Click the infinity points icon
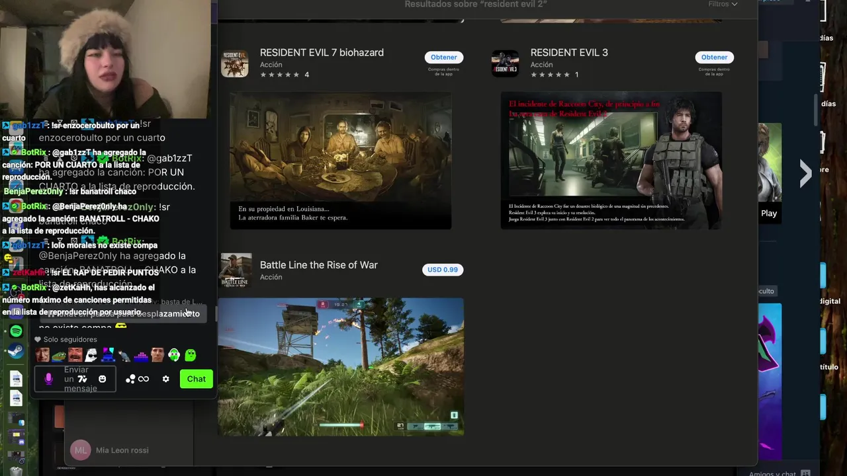Image resolution: width=847 pixels, height=476 pixels. [144, 379]
